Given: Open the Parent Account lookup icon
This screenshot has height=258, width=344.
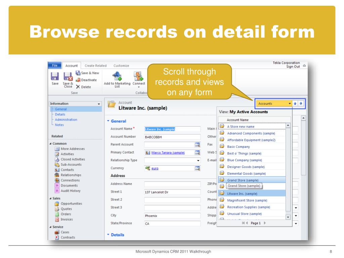Looking at the screenshot, I should tap(198, 144).
